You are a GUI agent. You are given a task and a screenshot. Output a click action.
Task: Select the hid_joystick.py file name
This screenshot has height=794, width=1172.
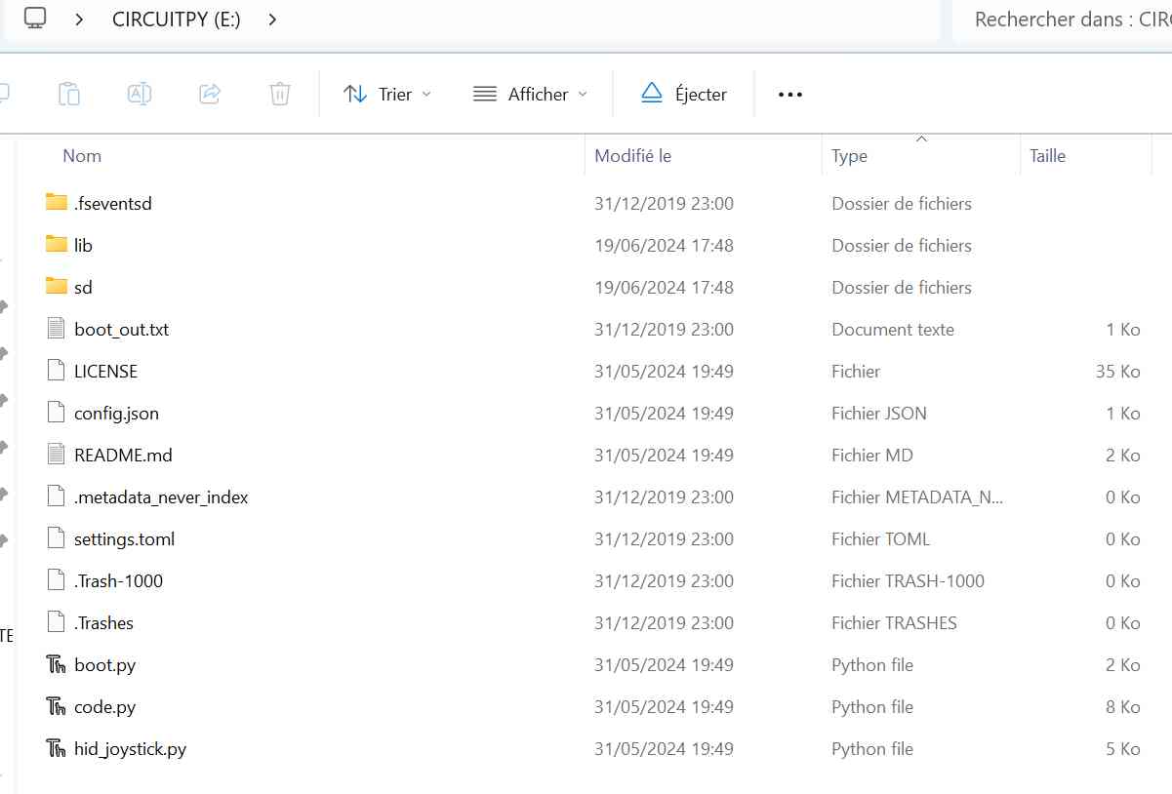click(x=131, y=749)
